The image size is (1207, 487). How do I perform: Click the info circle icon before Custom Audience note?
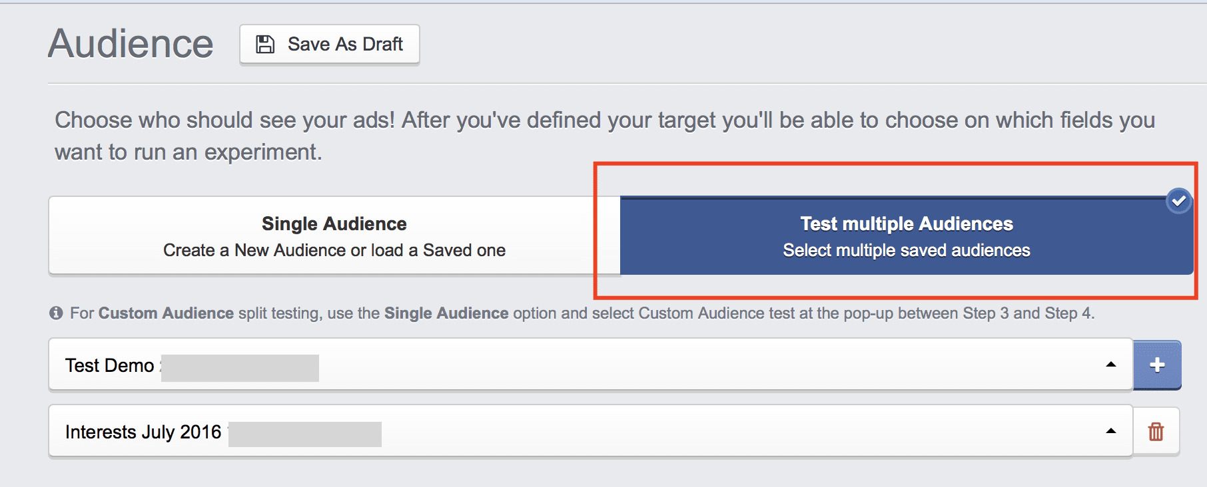point(57,313)
